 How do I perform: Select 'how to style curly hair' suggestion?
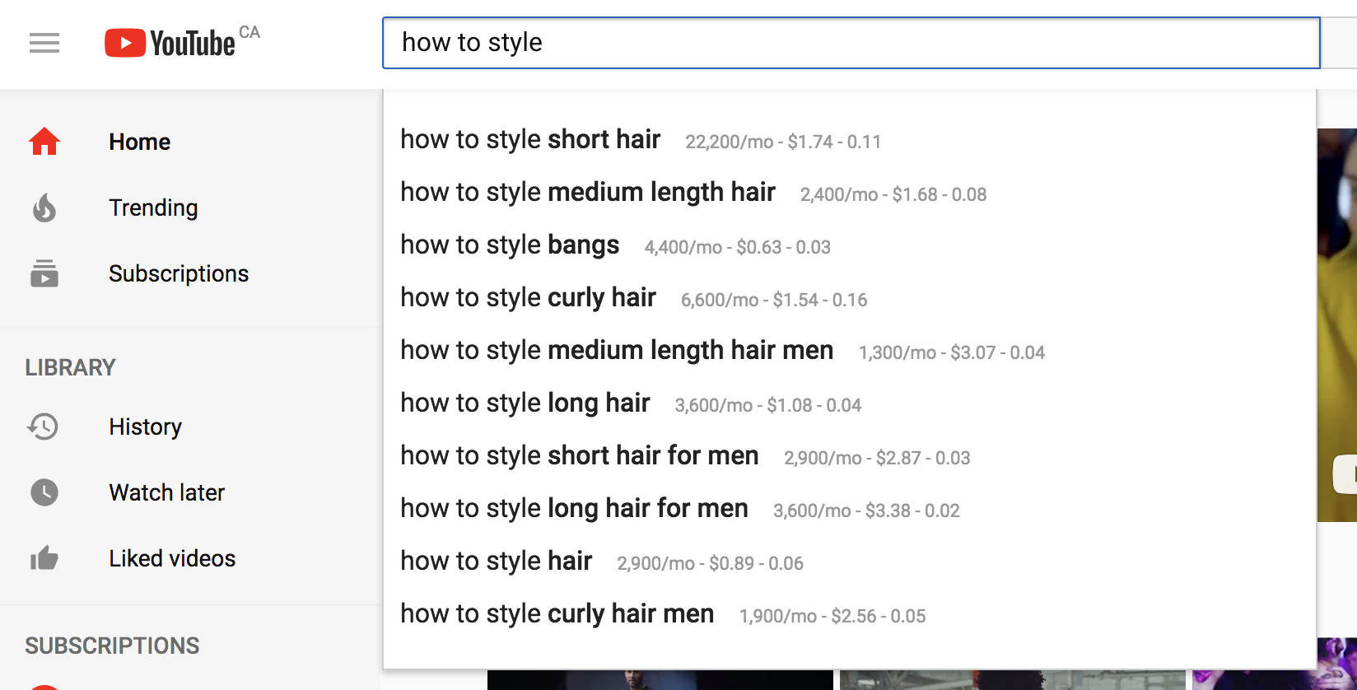528,298
